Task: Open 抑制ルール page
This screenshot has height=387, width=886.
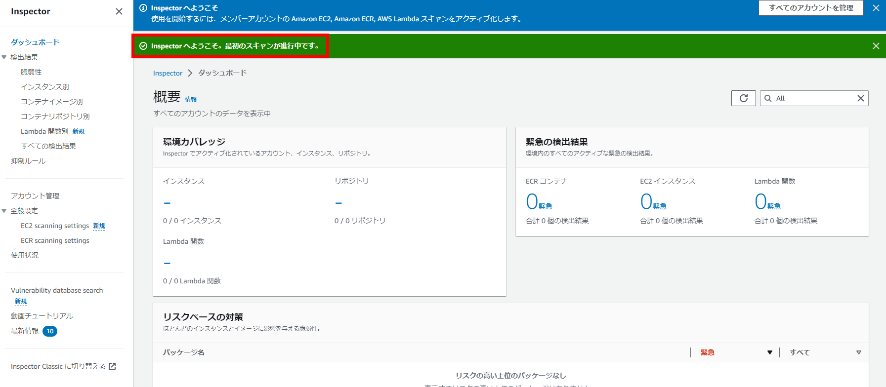Action: (x=28, y=161)
